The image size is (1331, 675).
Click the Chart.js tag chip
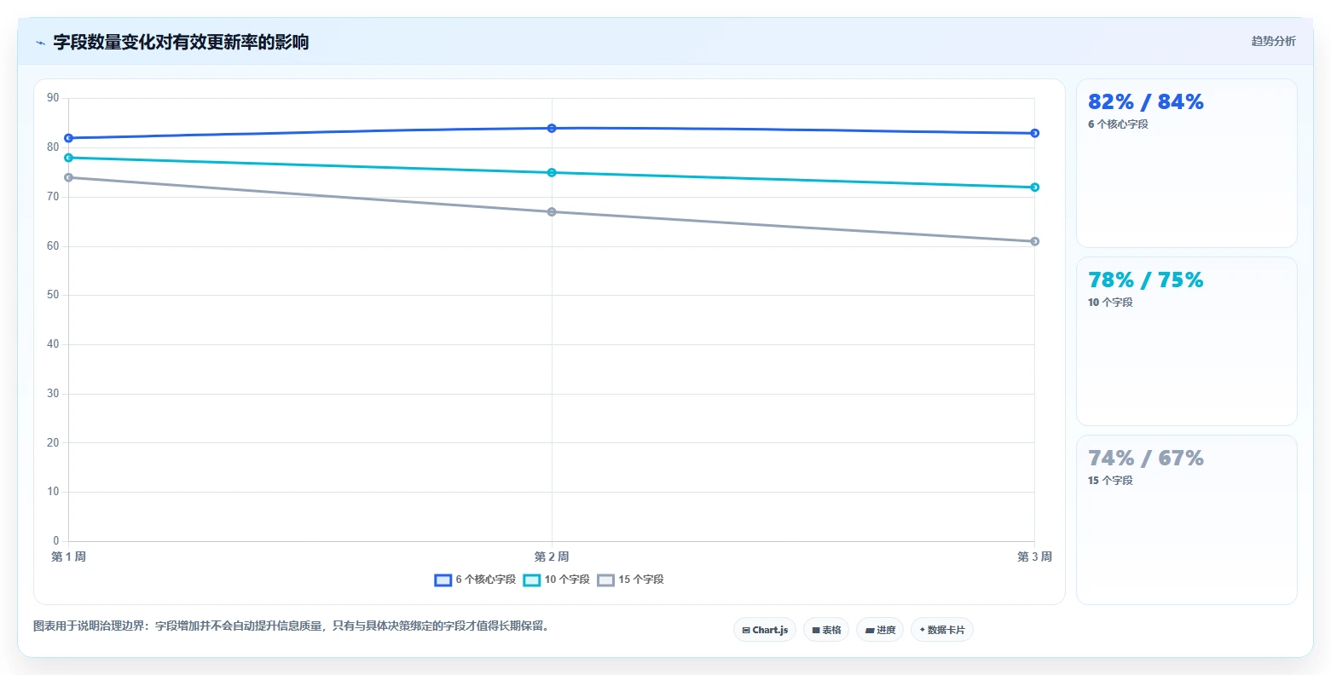[765, 630]
